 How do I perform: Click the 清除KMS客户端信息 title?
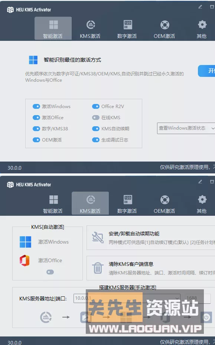pyautogui.click(x=131, y=264)
